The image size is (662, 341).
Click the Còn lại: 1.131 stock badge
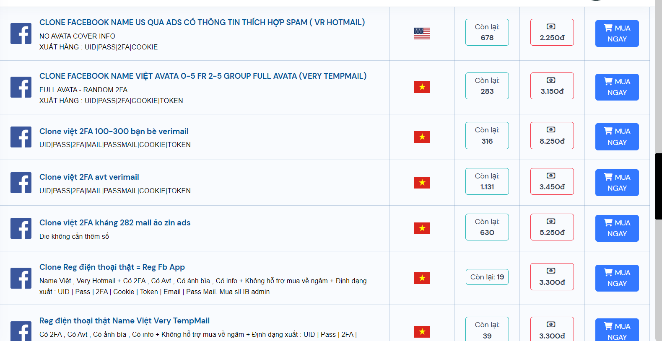pos(487,181)
